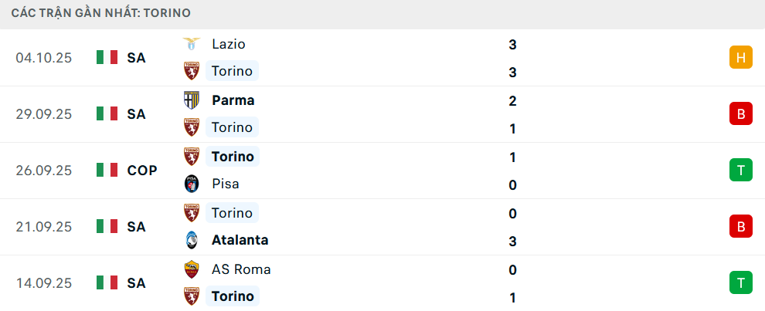Click red B badge for Atalanta match
This screenshot has width=765, height=311.
[x=740, y=226]
